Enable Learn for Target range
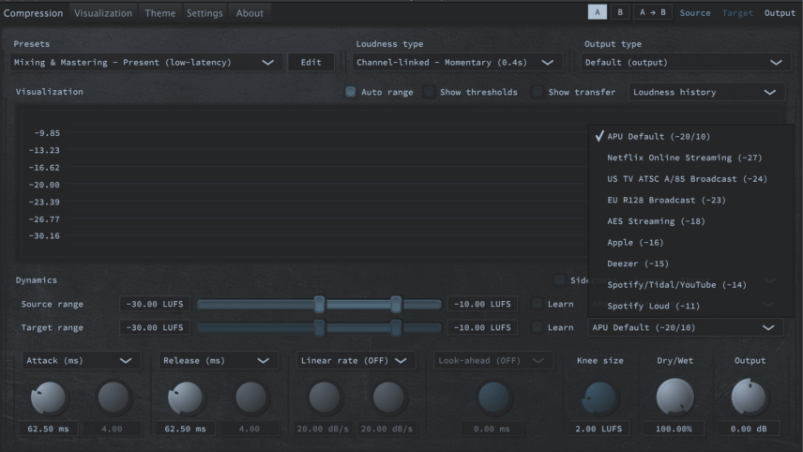This screenshot has height=452, width=803. coord(537,327)
